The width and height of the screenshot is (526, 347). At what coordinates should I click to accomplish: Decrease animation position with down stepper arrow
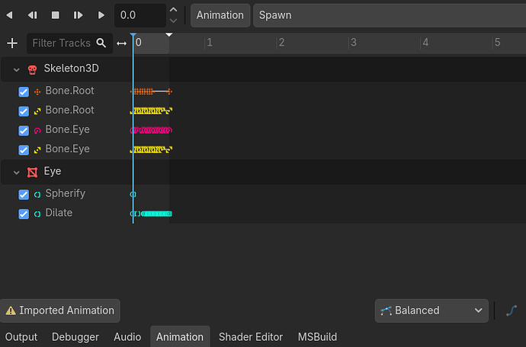[173, 21]
